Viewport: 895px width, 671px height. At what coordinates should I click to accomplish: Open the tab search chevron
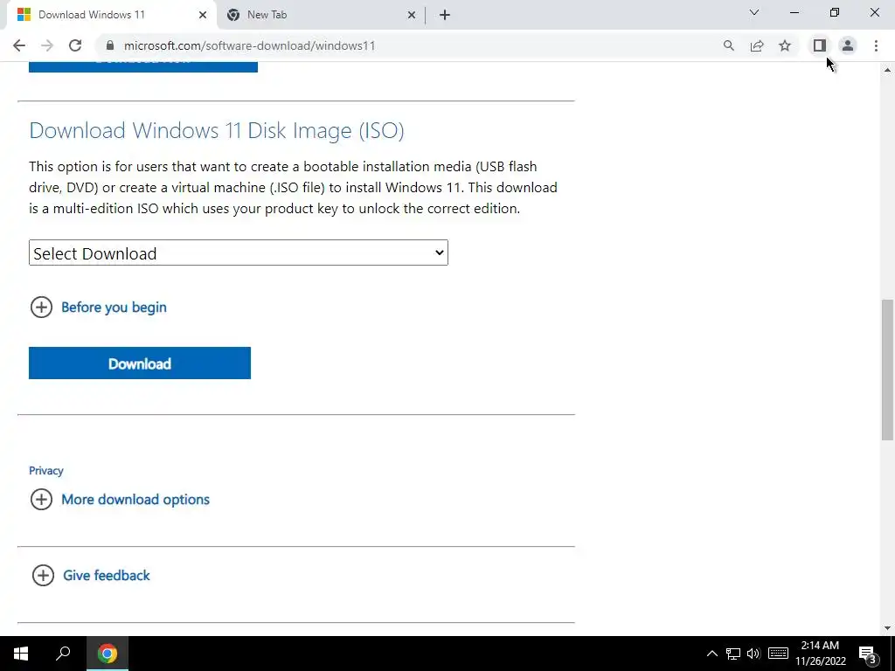point(754,12)
